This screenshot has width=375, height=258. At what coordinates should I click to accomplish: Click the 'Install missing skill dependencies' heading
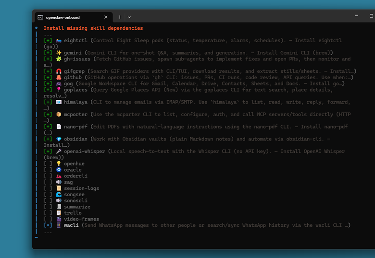coord(93,28)
